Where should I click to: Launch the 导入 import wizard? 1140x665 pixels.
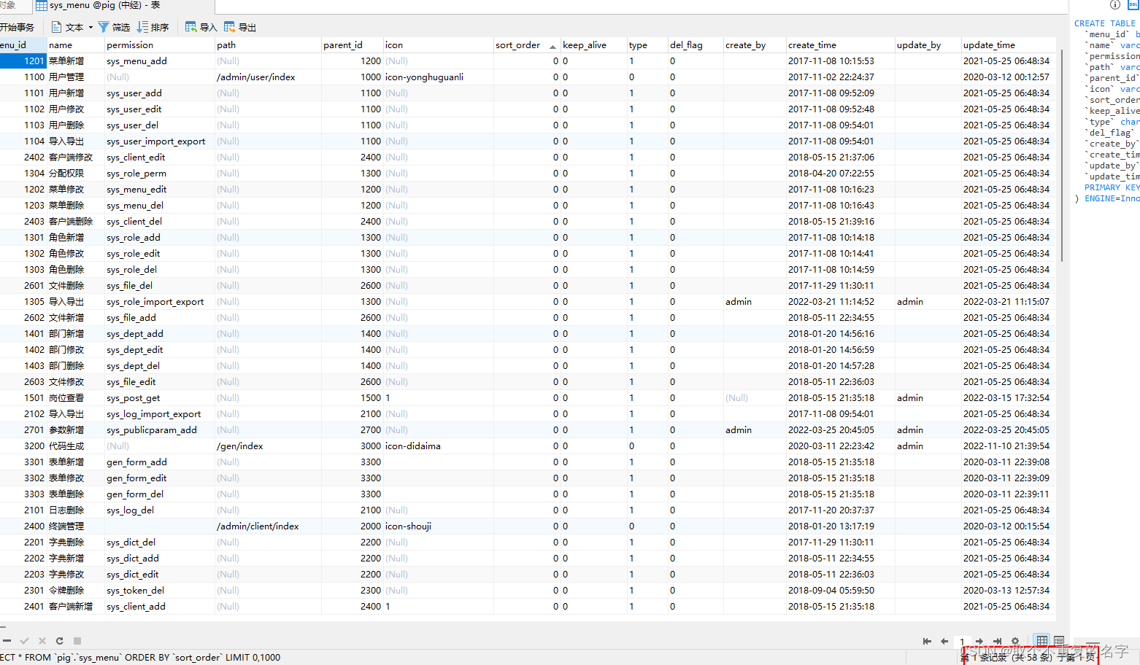pos(199,27)
